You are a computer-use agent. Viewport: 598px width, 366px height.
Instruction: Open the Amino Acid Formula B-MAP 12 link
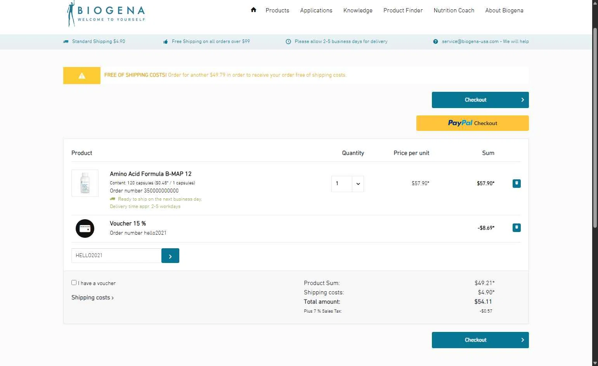point(151,174)
